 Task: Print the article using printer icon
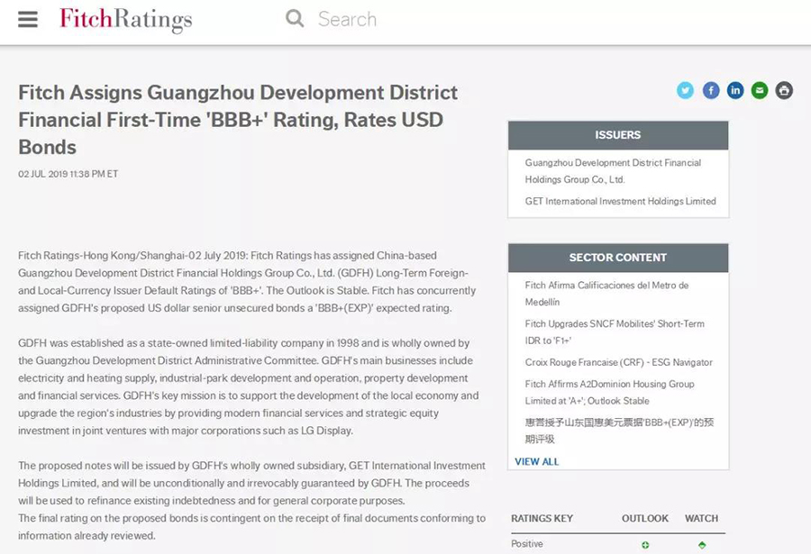784,90
